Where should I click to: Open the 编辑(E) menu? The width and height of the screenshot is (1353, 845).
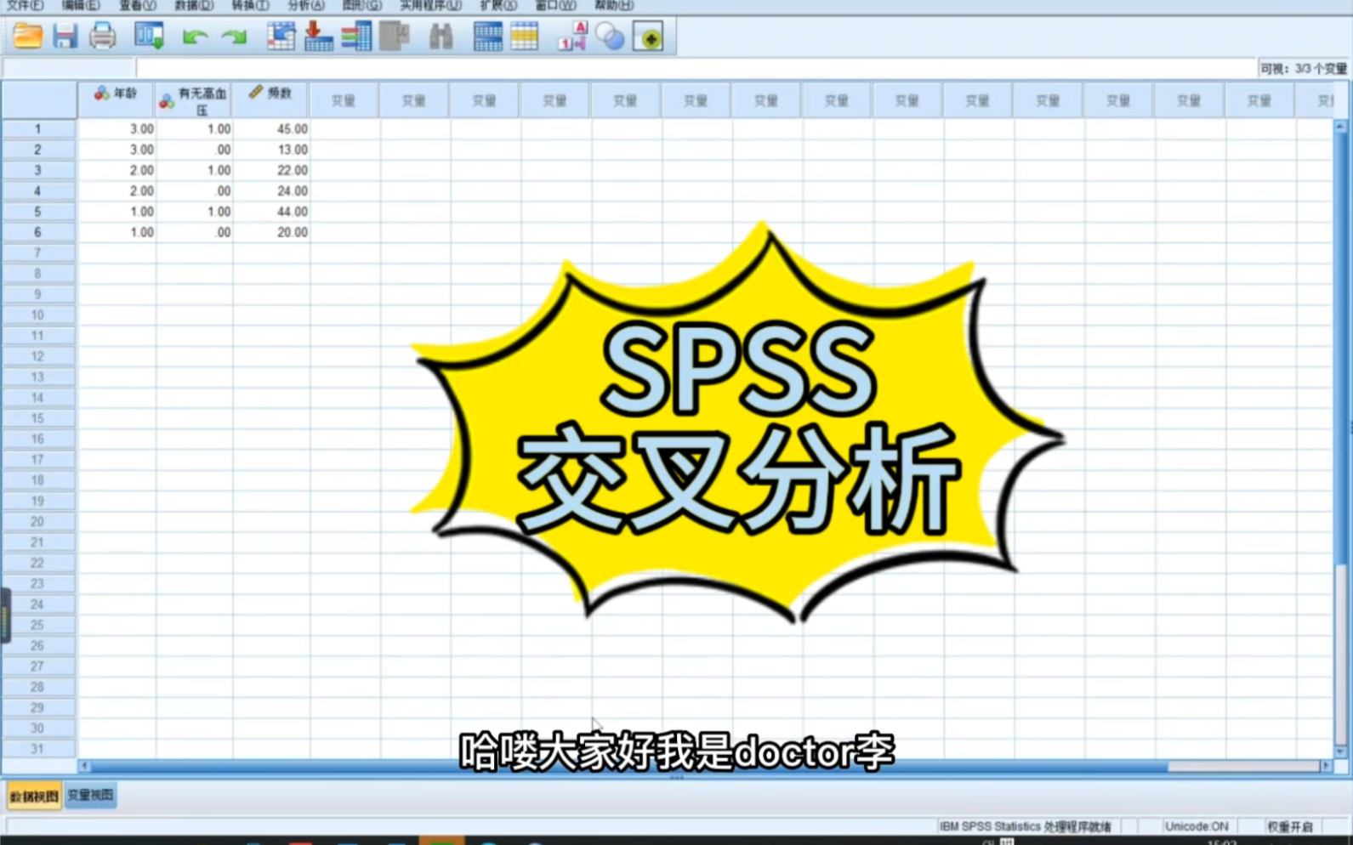click(x=81, y=5)
